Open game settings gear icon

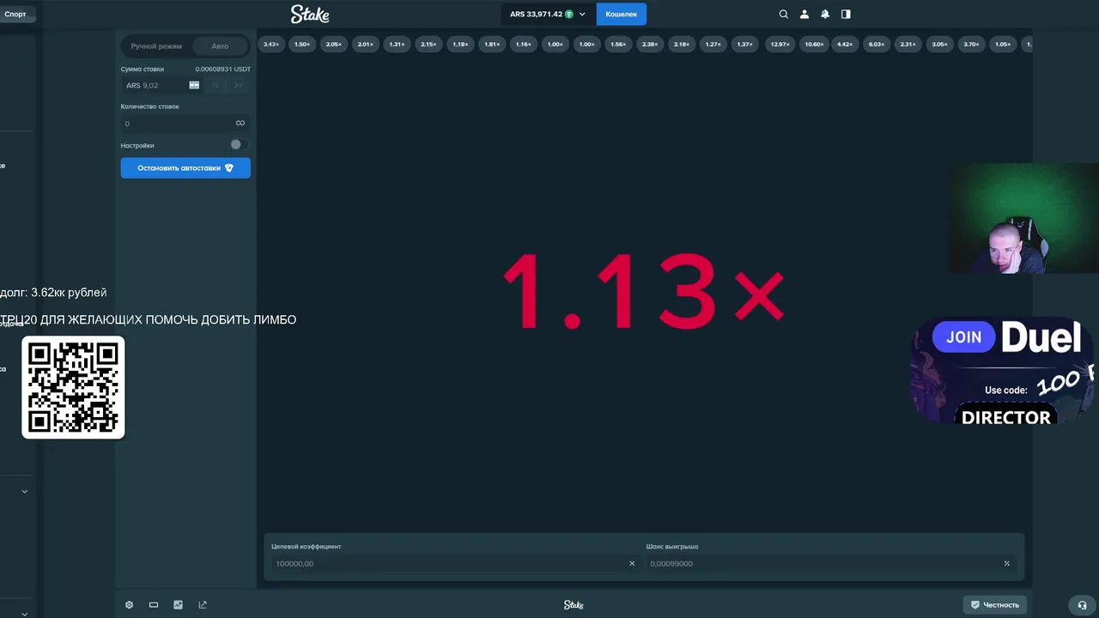tap(129, 604)
